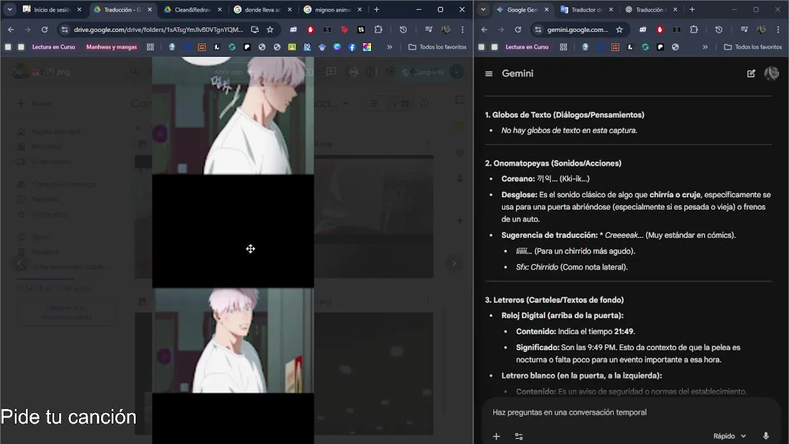
Task: Show more bookmarks chevron in left window
Action: [x=390, y=47]
